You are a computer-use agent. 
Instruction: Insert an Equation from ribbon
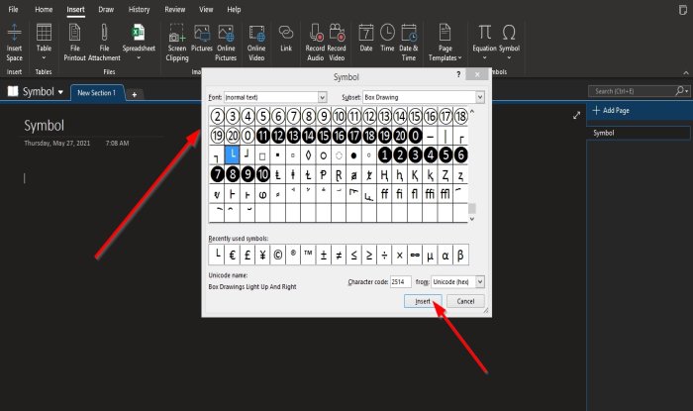(484, 42)
